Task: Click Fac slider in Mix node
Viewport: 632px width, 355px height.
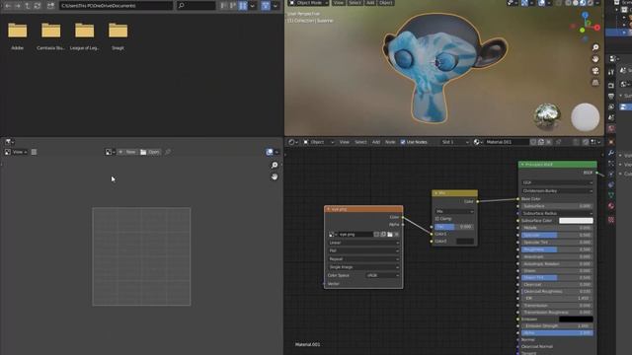Action: click(454, 227)
